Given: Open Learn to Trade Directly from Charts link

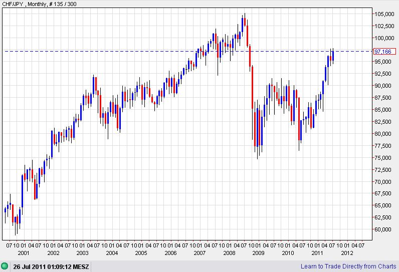Looking at the screenshot, I should (348, 266).
